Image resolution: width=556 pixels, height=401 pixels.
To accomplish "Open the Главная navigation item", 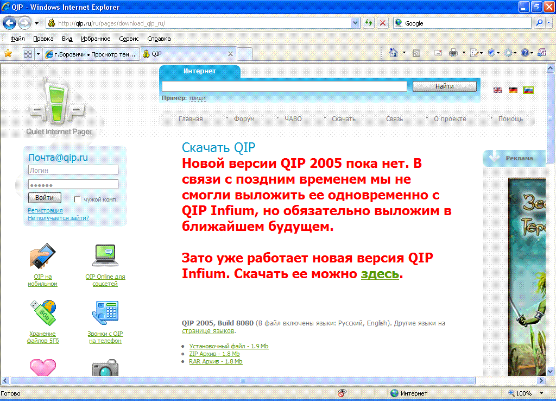I will (x=191, y=119).
